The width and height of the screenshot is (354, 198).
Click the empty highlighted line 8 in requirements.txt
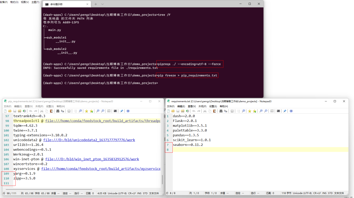click(260, 150)
